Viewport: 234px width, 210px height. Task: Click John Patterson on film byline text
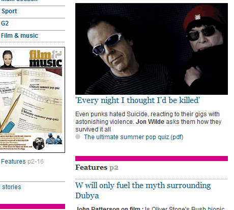coord(108,208)
